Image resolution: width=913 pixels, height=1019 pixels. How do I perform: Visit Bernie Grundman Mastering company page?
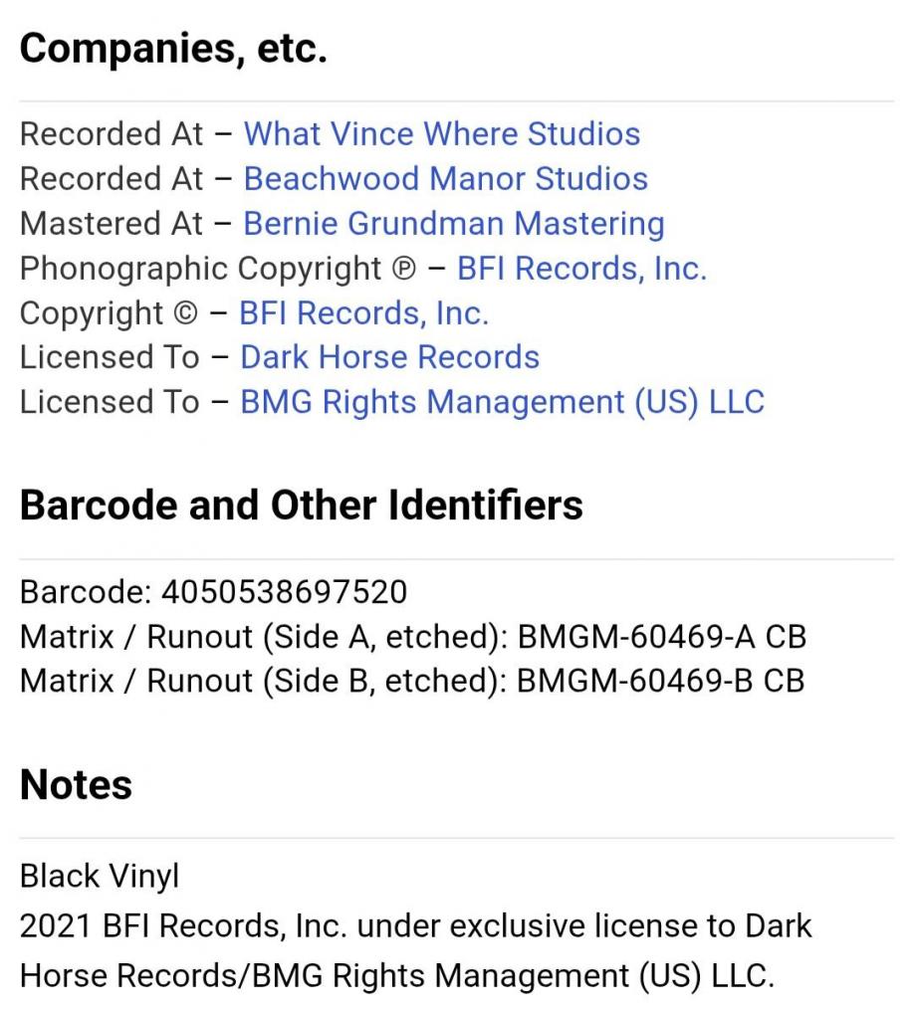(x=453, y=224)
